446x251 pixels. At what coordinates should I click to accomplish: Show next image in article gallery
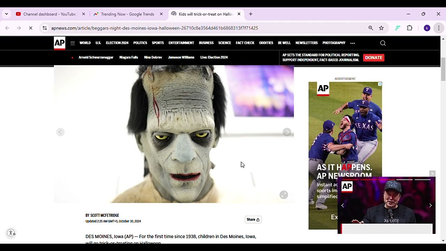tap(287, 132)
